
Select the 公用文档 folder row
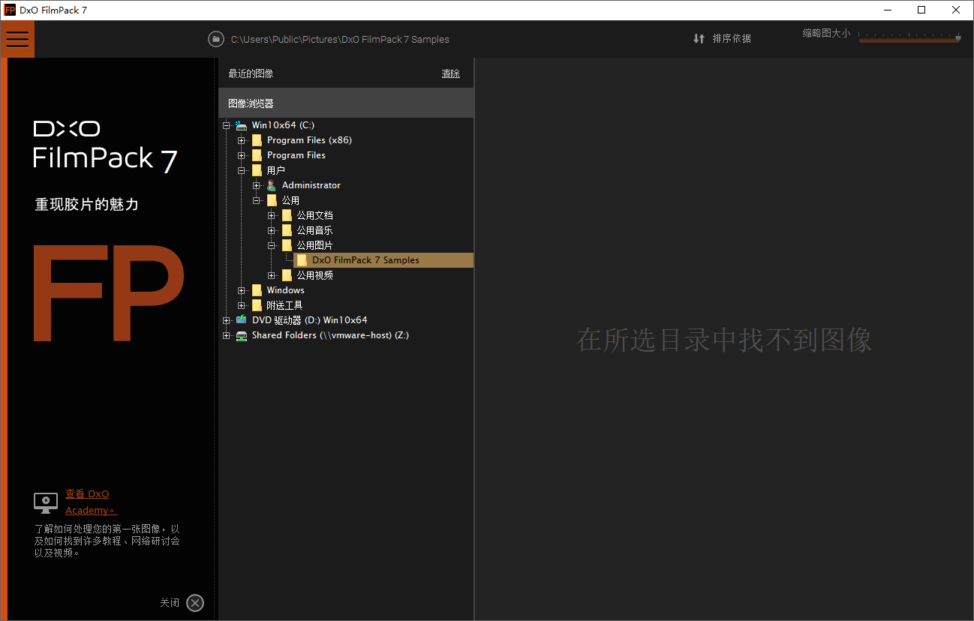point(314,215)
